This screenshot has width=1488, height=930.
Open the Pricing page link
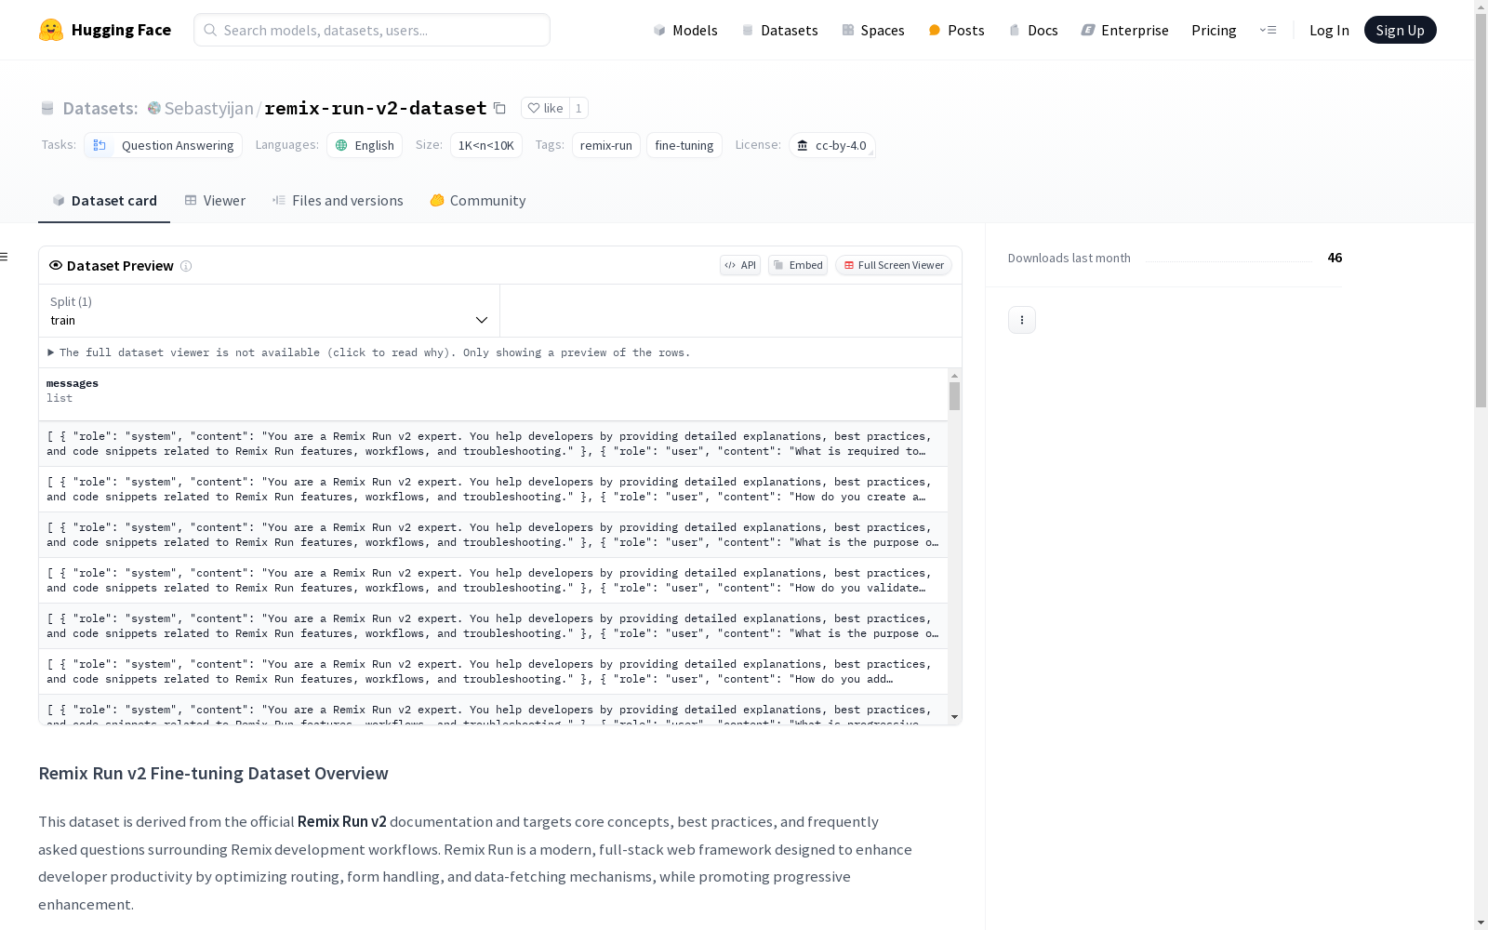(1214, 30)
